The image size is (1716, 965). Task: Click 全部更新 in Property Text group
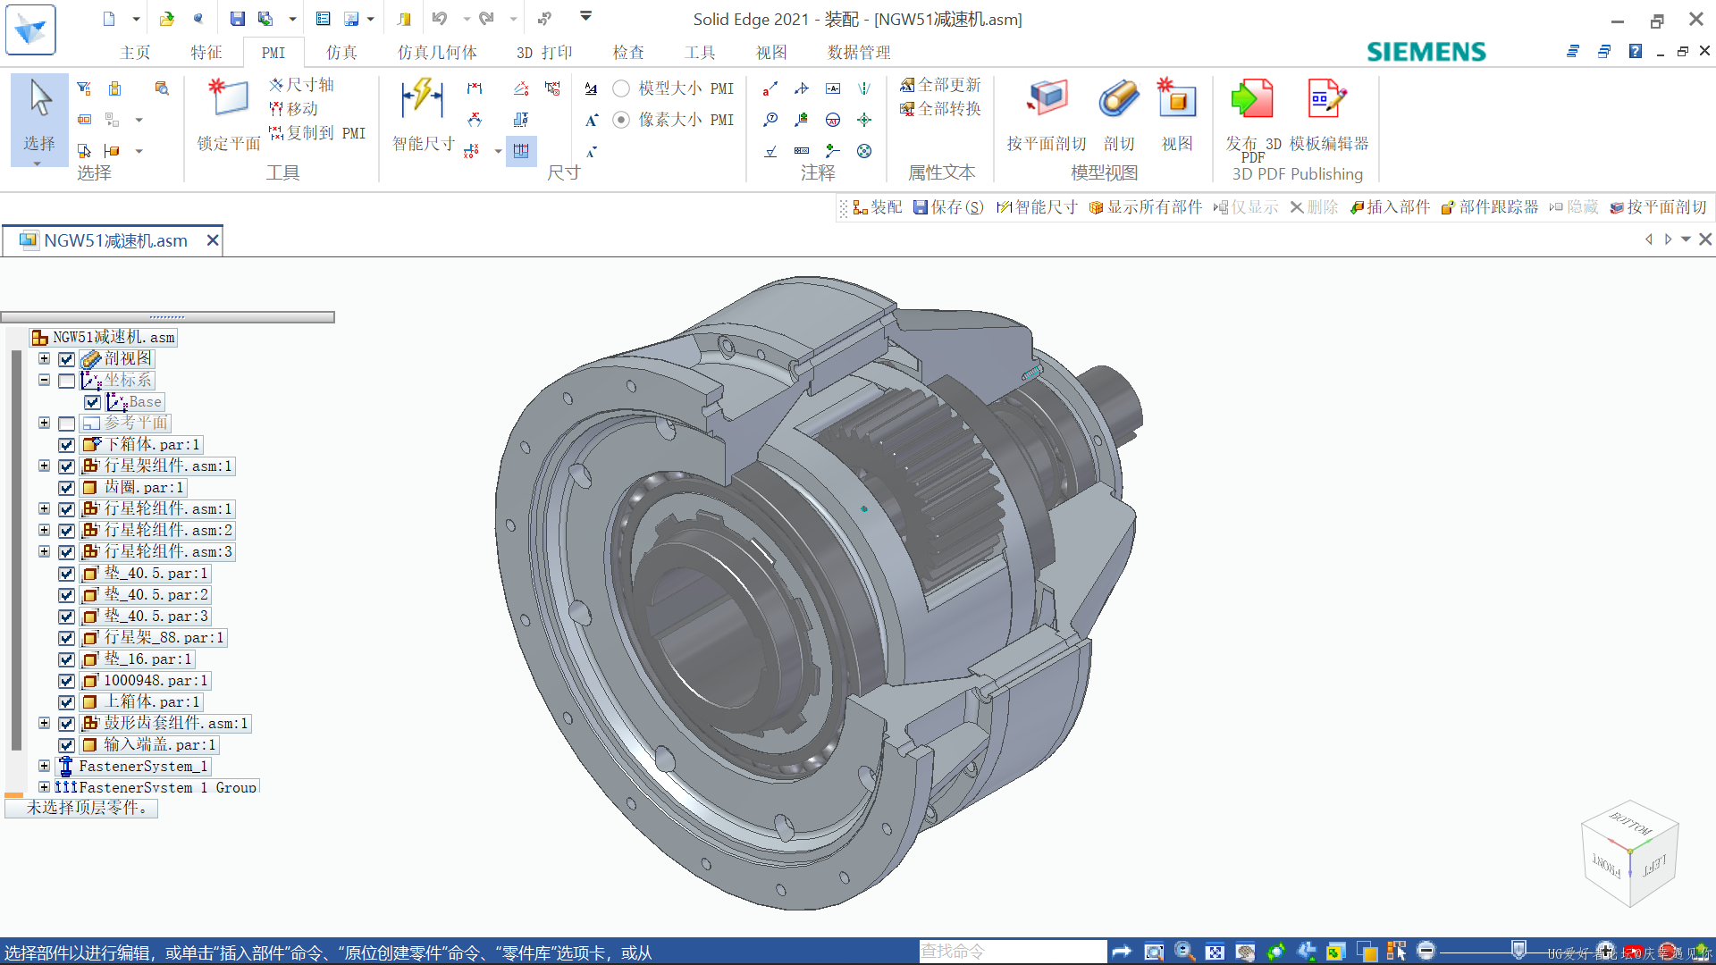coord(940,85)
